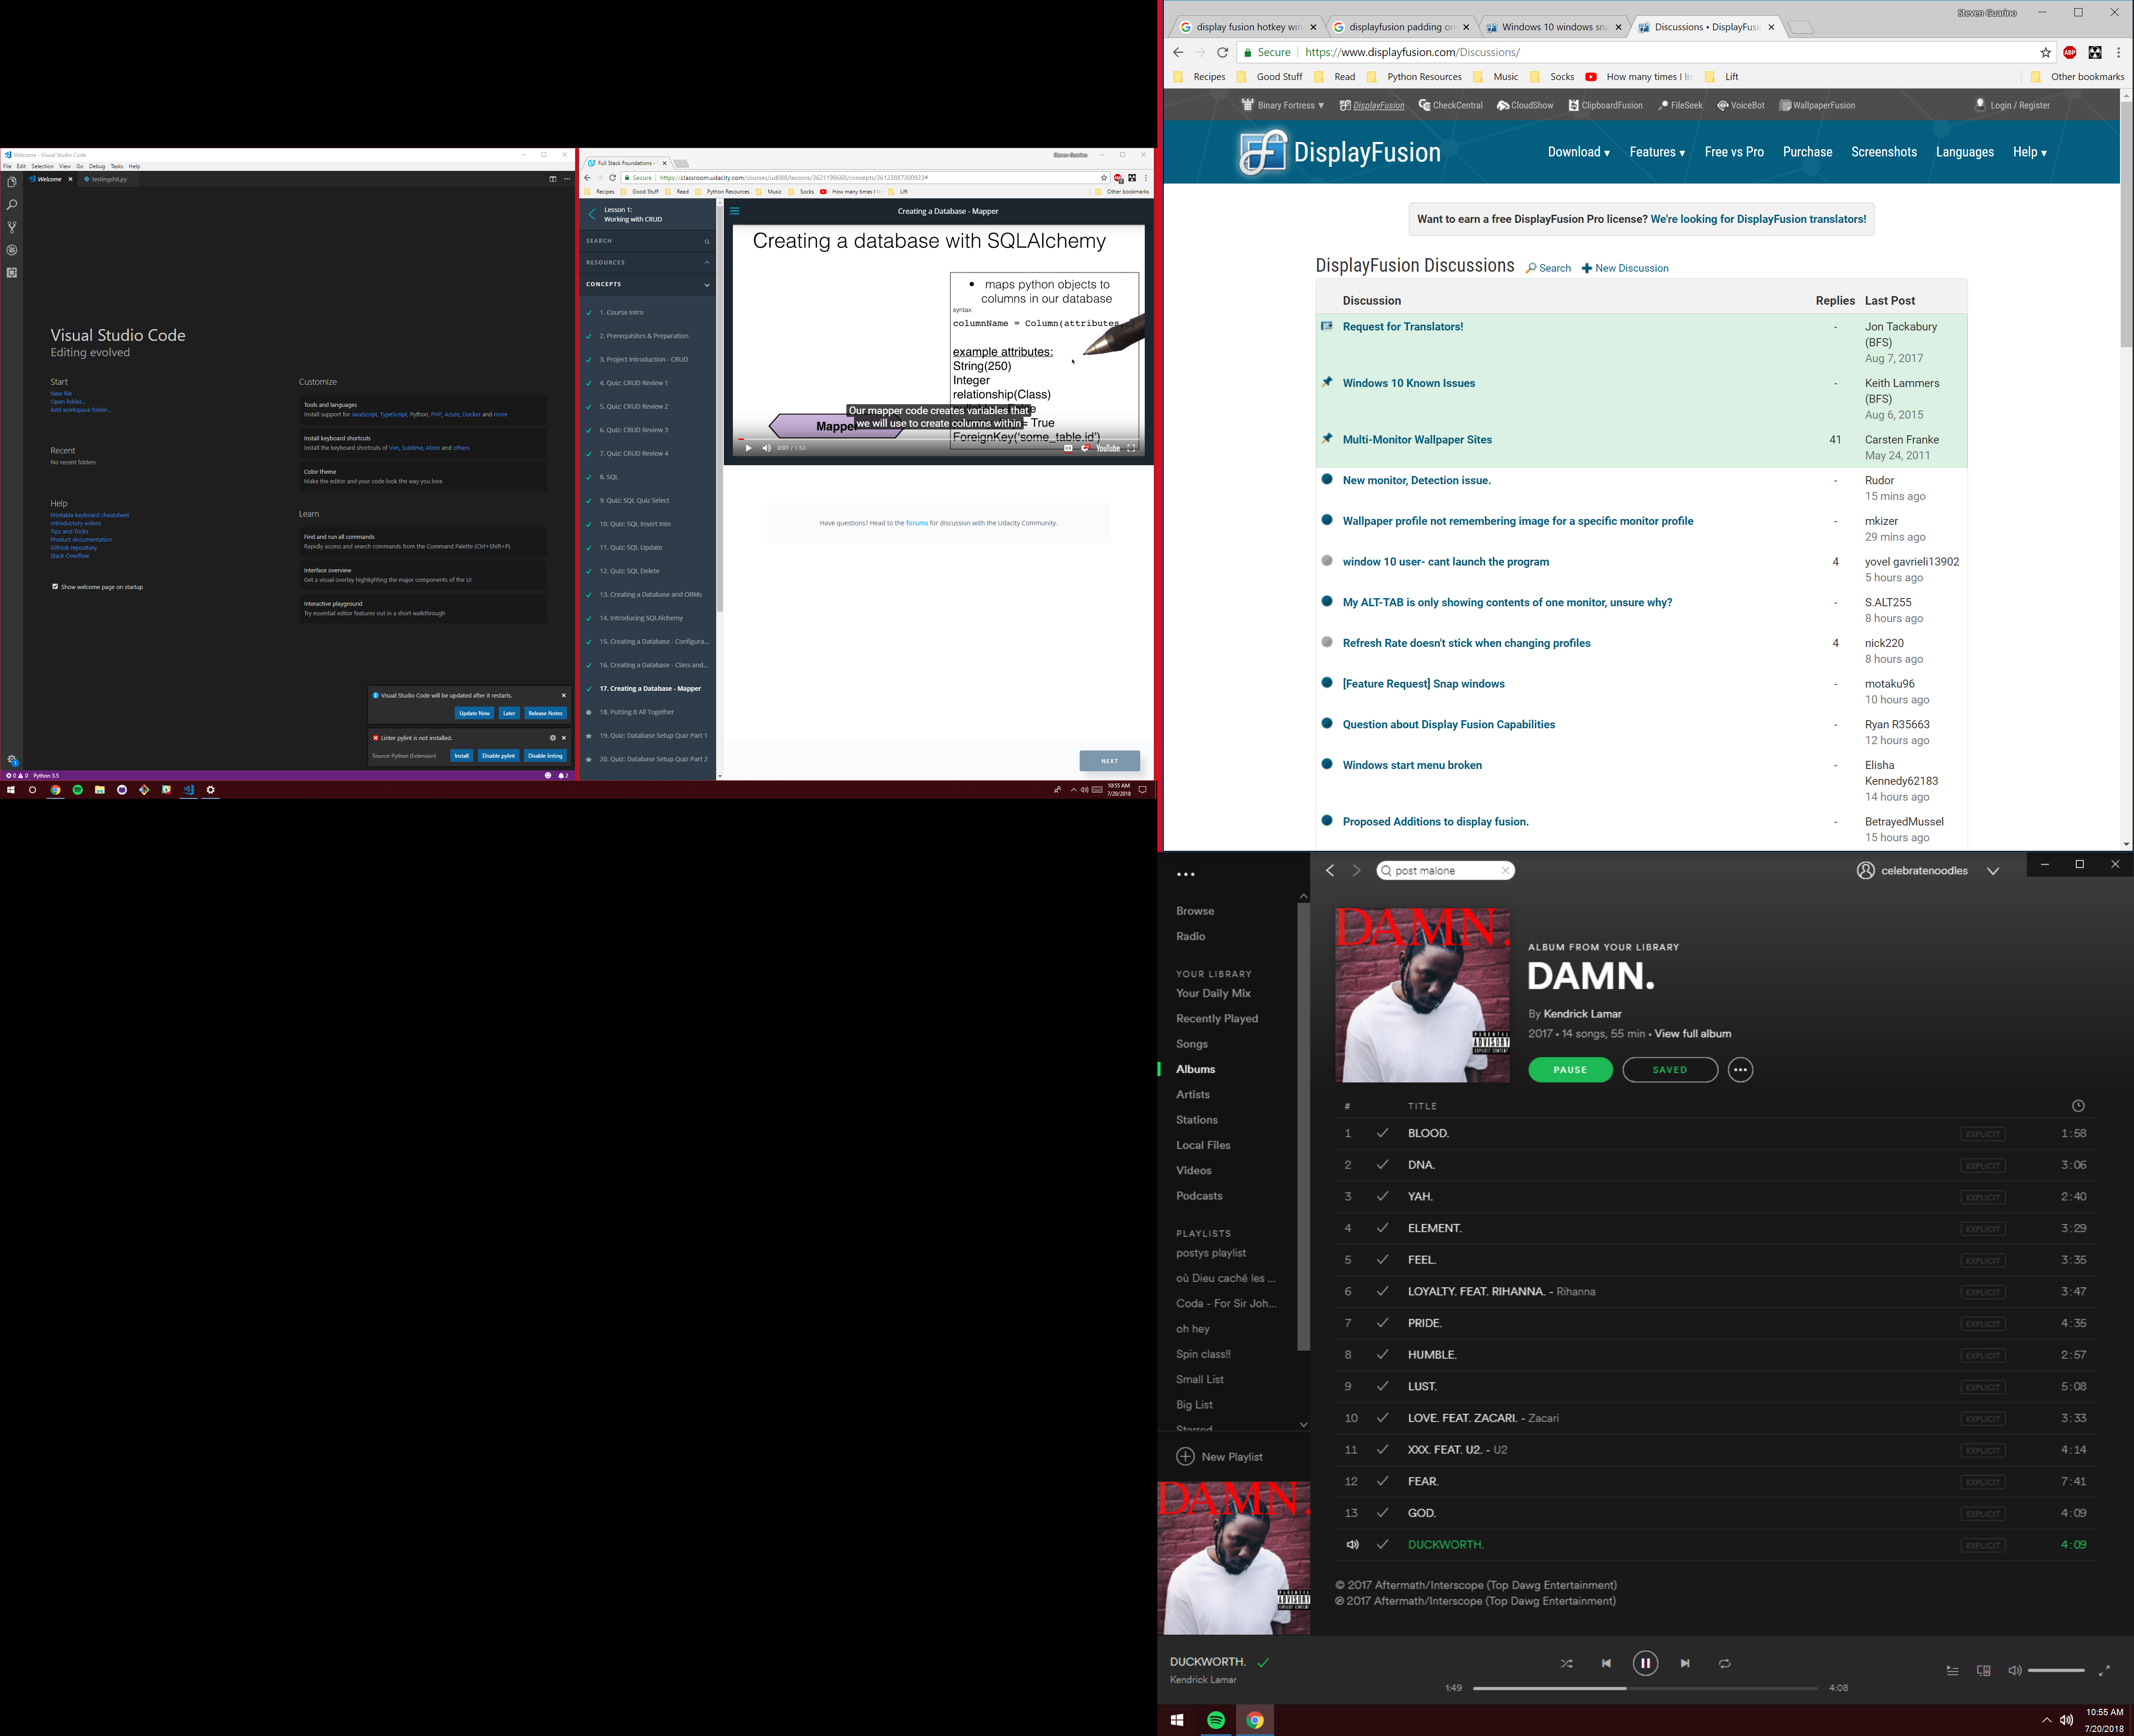Click the AdBlock Plus extension icon

click(x=2069, y=52)
